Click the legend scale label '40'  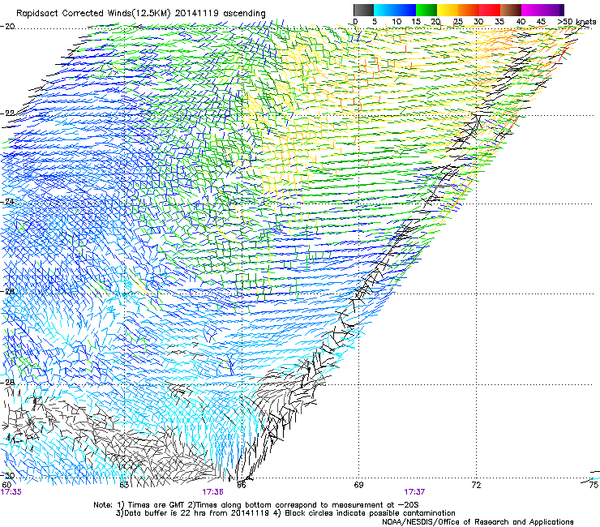pos(521,21)
